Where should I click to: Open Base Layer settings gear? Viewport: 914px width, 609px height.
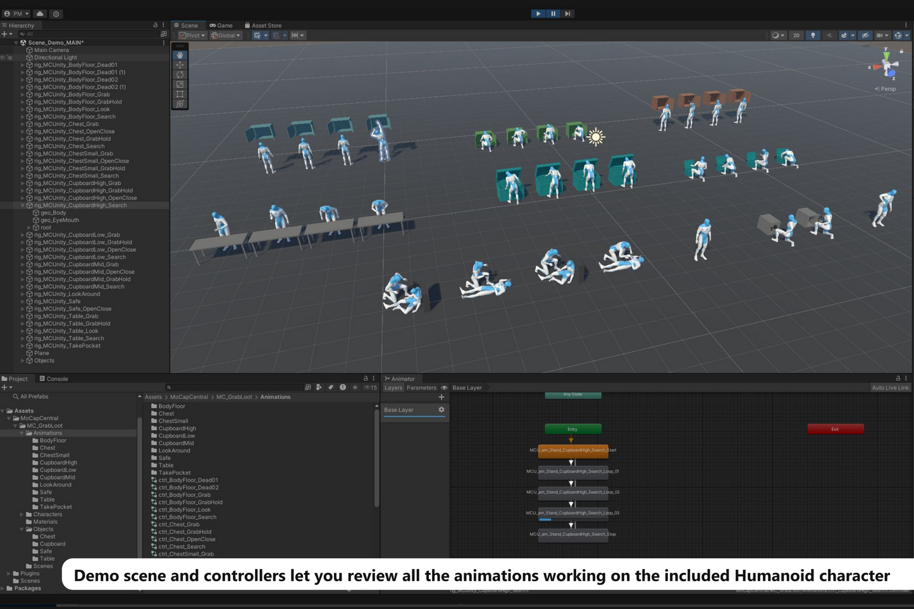pyautogui.click(x=442, y=410)
